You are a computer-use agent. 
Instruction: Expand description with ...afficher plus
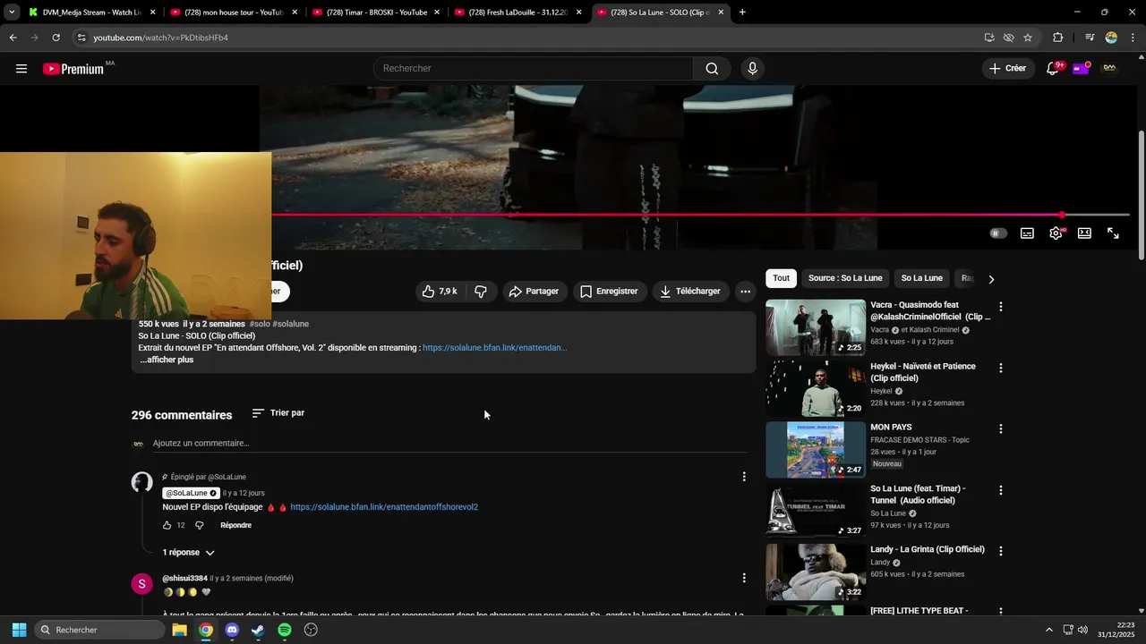167,360
